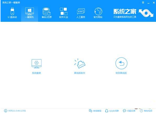Click the WeChat 微信客服 icon

pyautogui.click(x=90, y=111)
